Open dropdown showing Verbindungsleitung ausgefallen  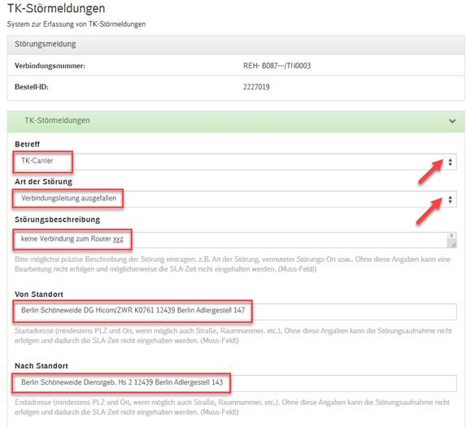point(235,199)
